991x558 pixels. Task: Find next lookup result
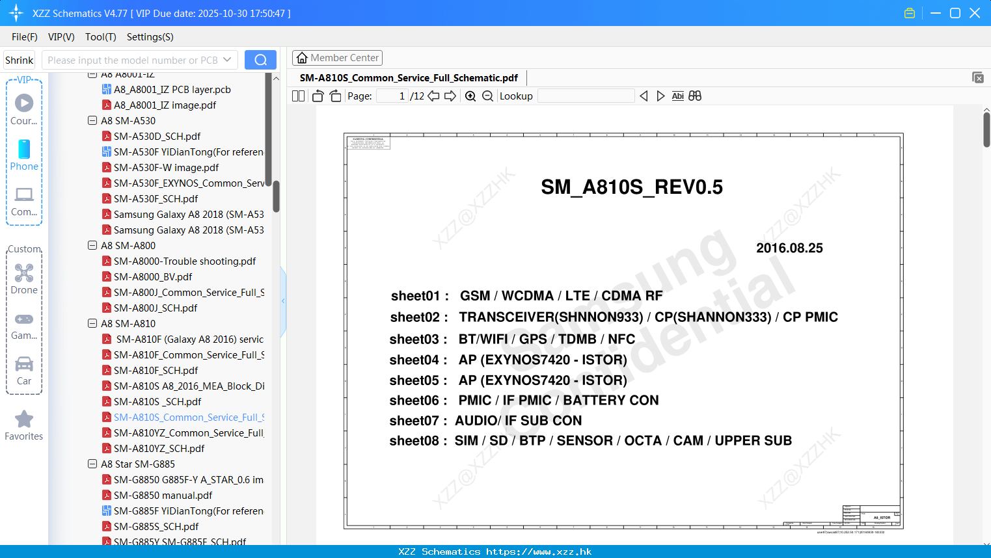pos(660,96)
